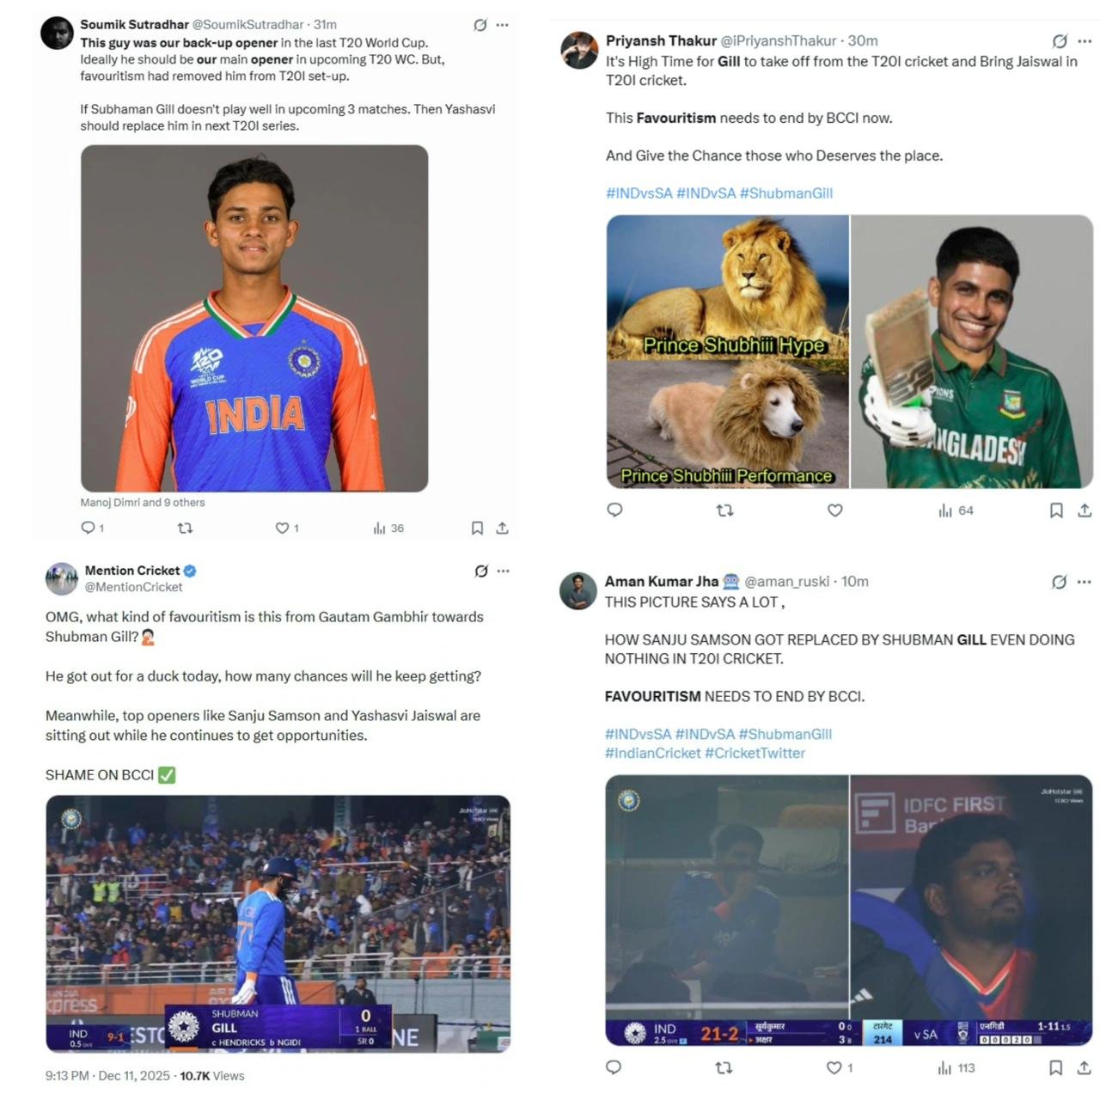Screen dimensions: 1100x1100
Task: Open the lion meme image
Action: [x=727, y=351]
